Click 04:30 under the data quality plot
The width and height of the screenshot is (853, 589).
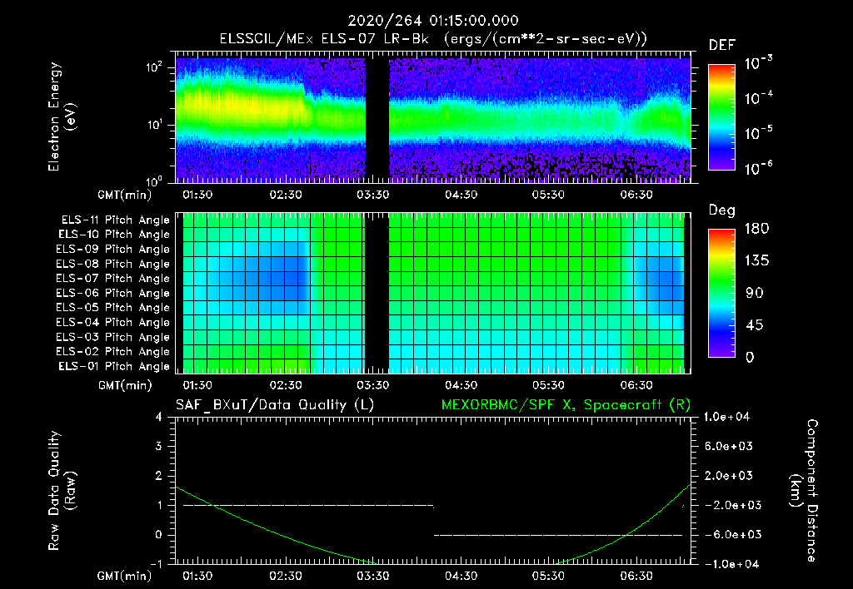coord(461,576)
